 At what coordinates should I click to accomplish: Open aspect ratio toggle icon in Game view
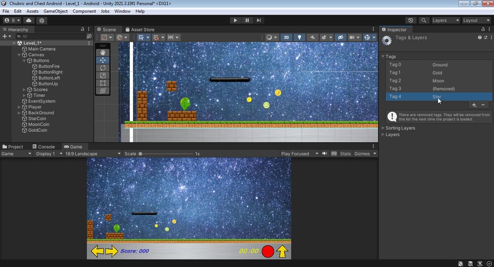[x=334, y=154]
